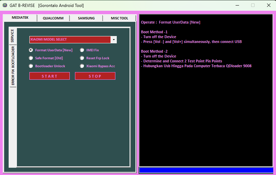Open the SAMSUNG tab
Screen dimensions: 276x175
click(x=86, y=18)
